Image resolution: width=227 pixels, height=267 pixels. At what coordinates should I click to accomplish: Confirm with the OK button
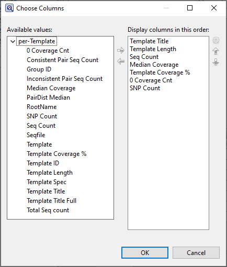click(145, 253)
